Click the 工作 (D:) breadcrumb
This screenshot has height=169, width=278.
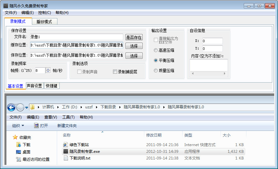[x=70, y=107]
